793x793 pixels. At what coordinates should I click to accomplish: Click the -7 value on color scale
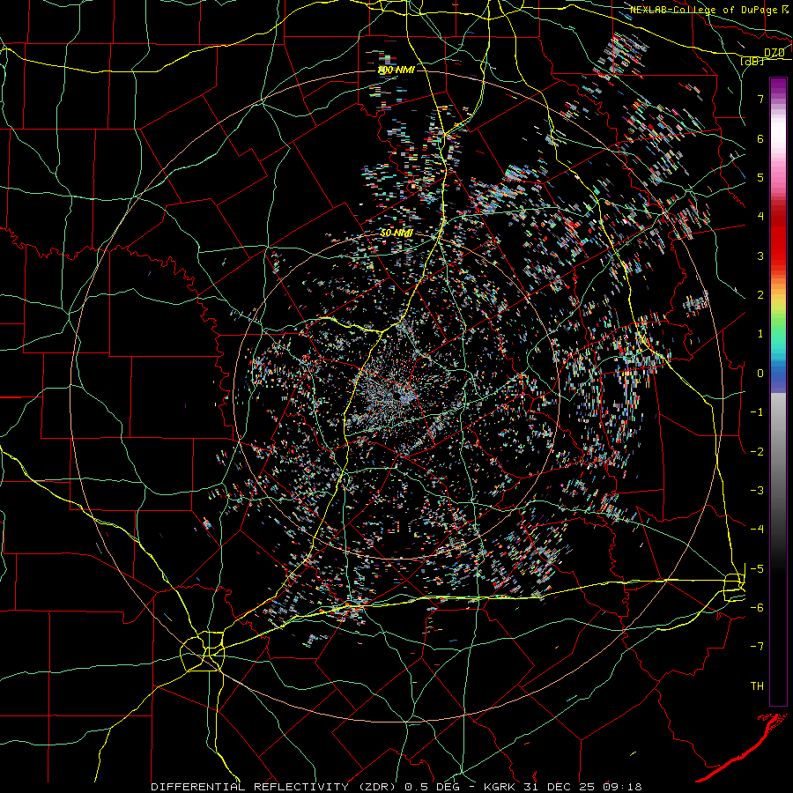(x=757, y=647)
